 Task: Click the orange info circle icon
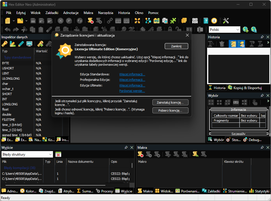tap(214, 21)
